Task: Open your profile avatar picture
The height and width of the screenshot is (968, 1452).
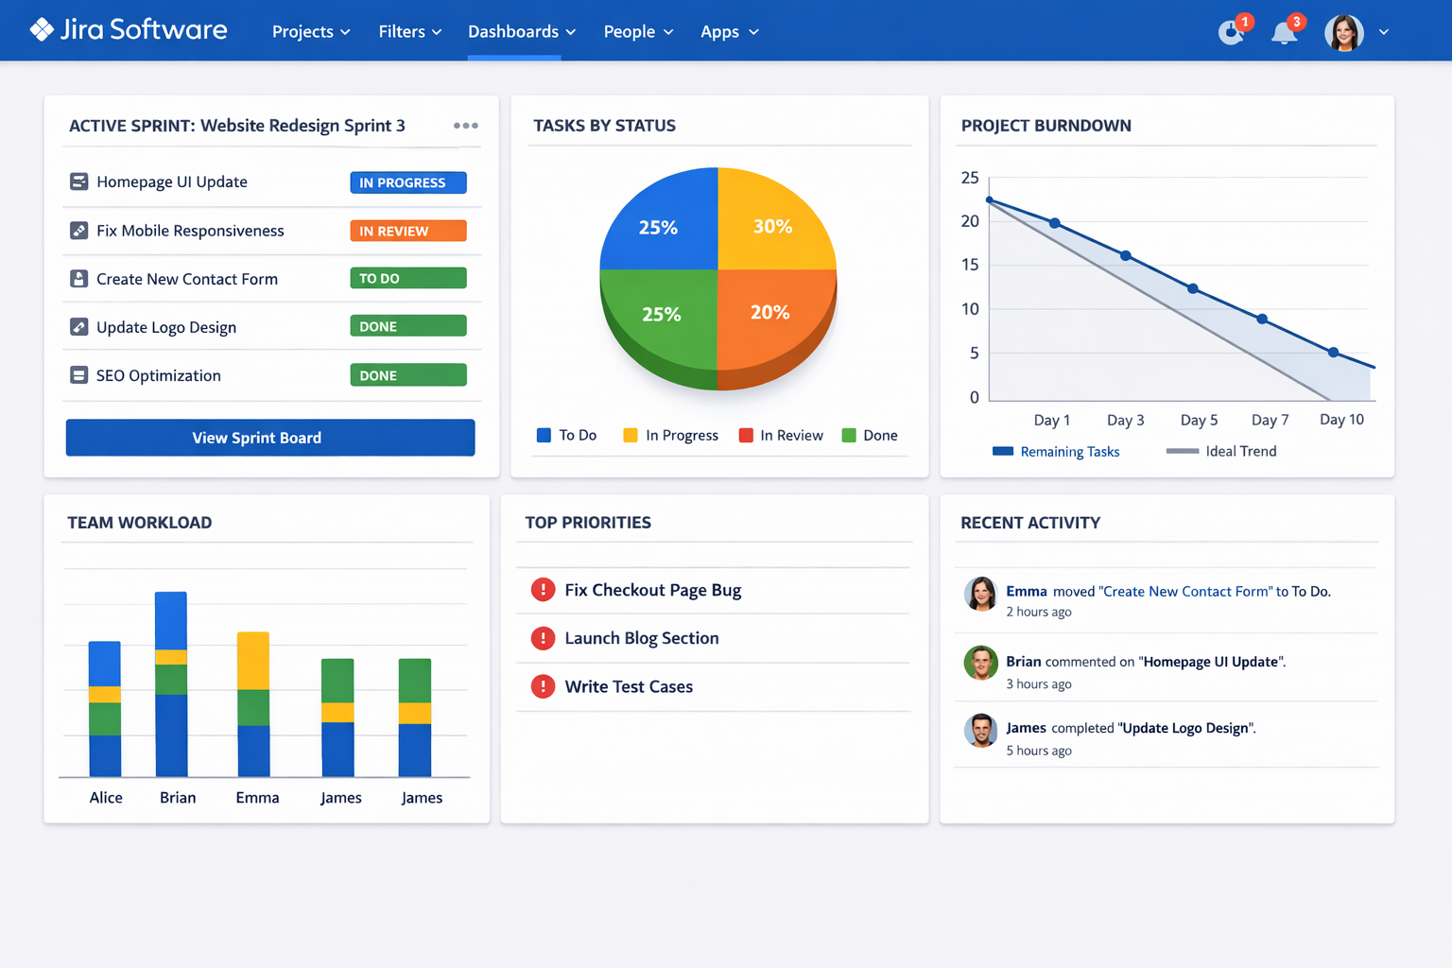Action: (1343, 31)
